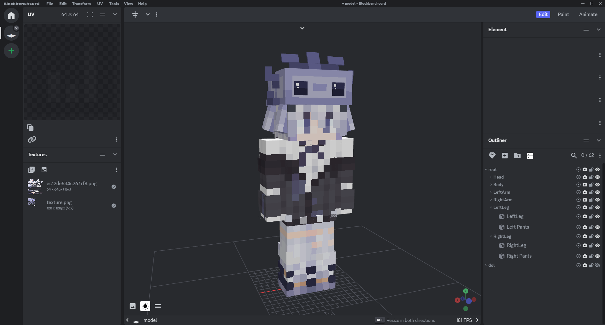This screenshot has height=325, width=605.
Task: Open the Outliner search magnifier
Action: pyautogui.click(x=574, y=156)
